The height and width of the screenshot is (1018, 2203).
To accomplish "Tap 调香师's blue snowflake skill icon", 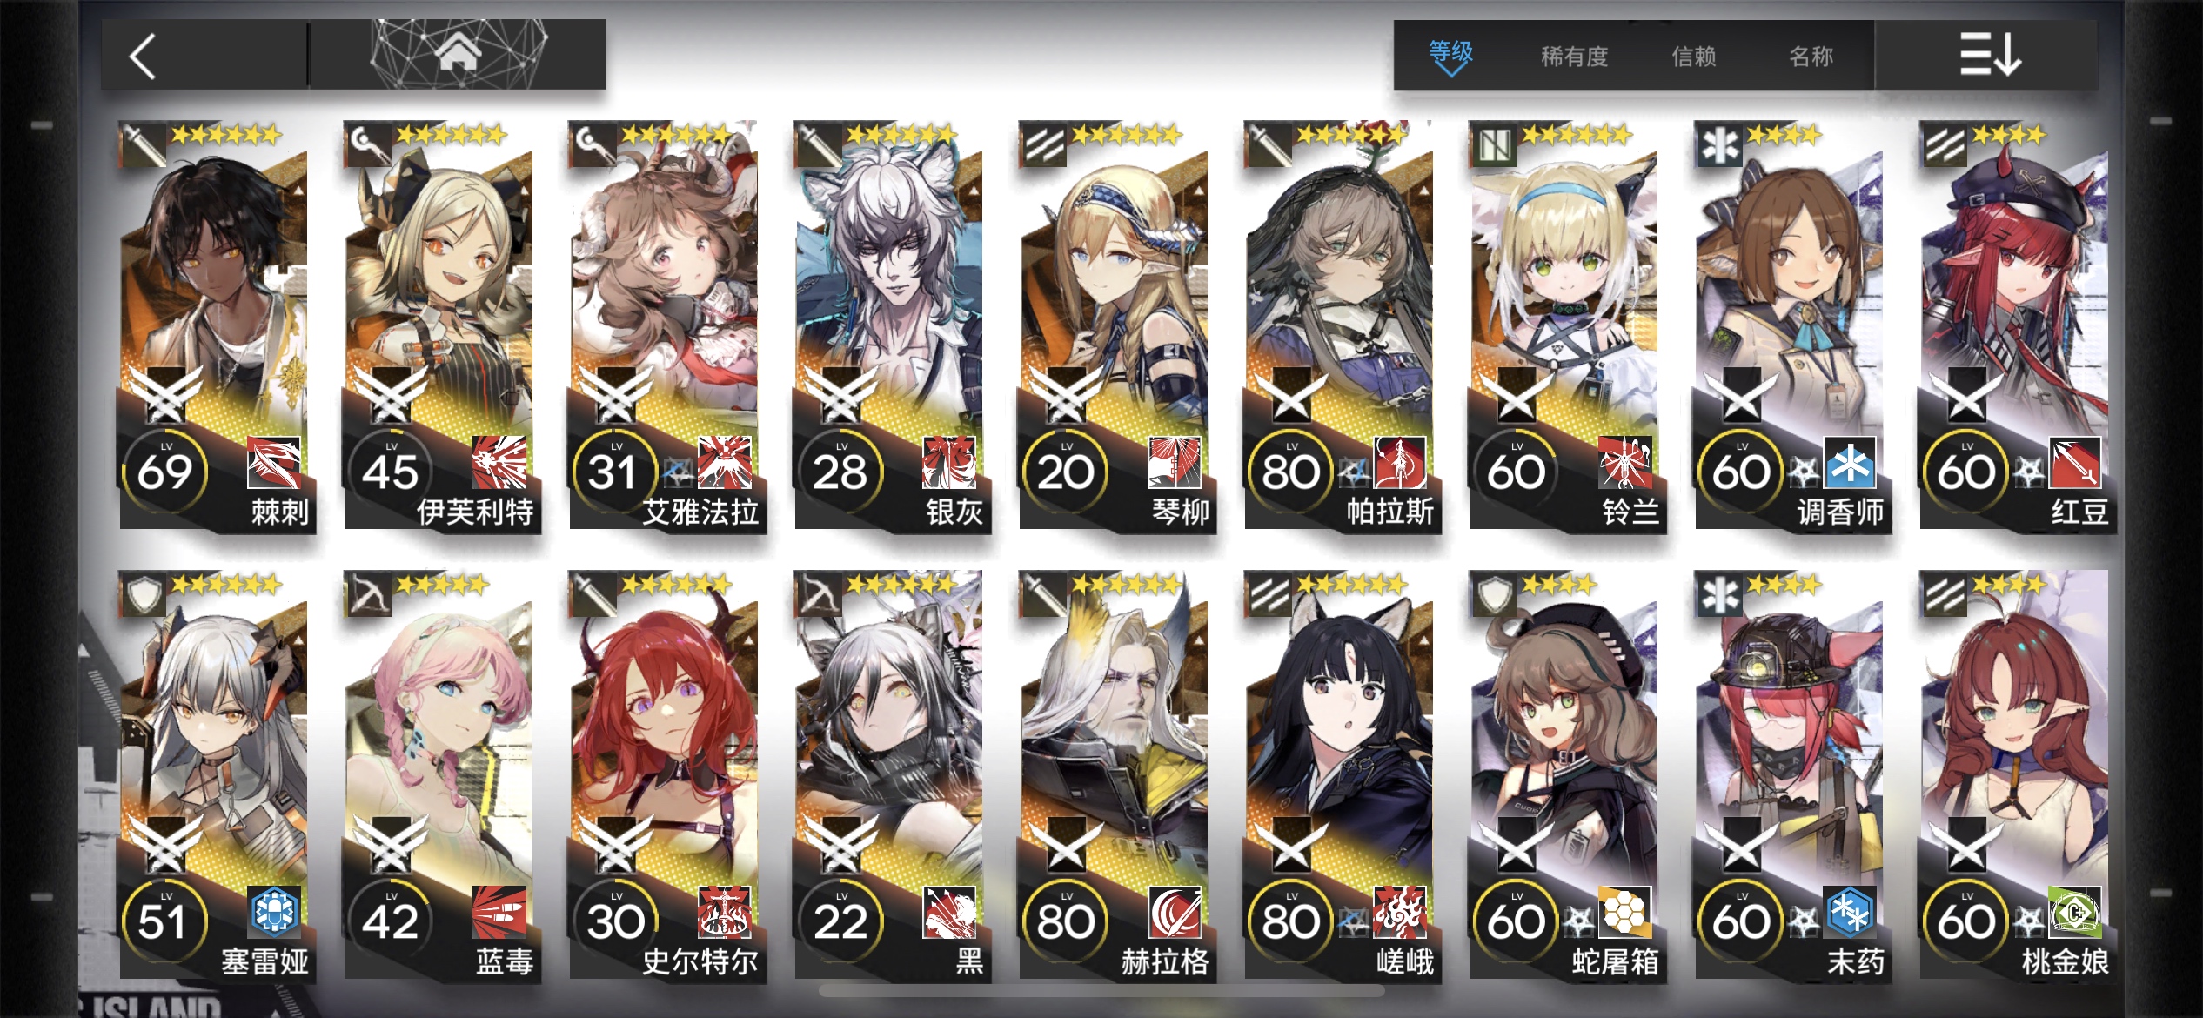I will [x=1850, y=463].
